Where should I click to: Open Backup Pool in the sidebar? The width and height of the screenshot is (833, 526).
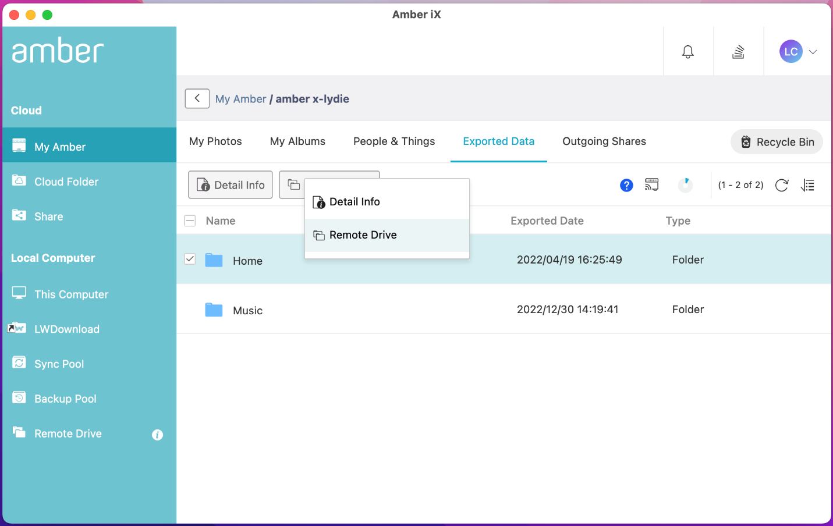pos(90,399)
